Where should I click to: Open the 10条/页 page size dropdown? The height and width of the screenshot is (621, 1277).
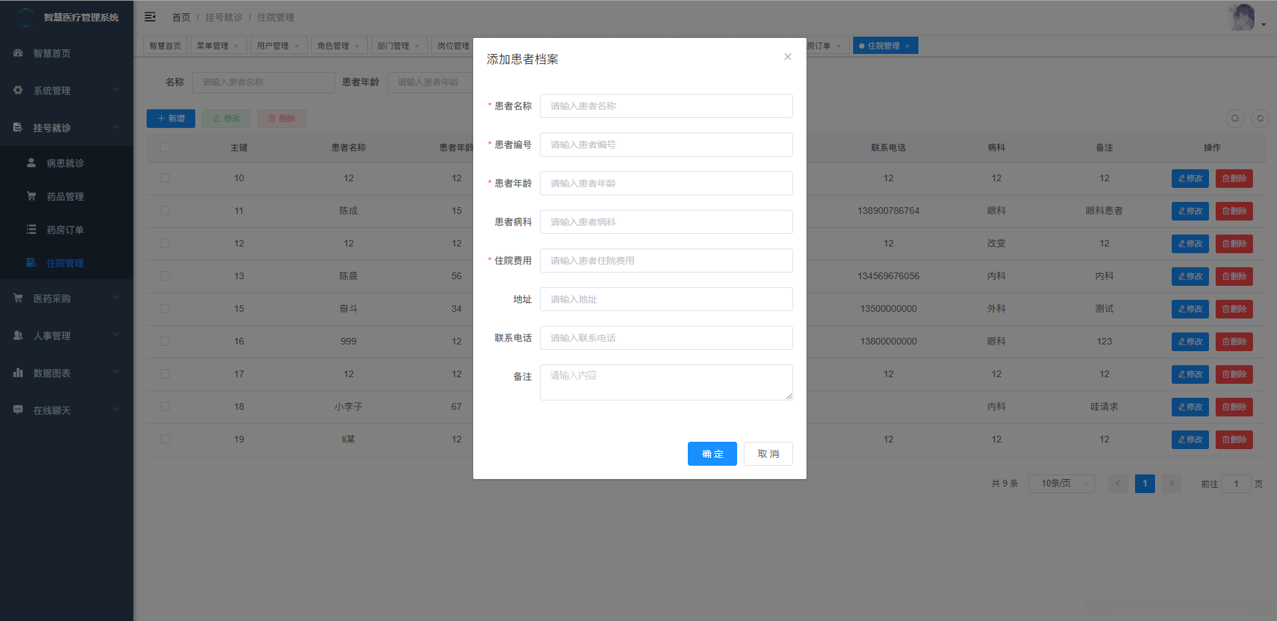pyautogui.click(x=1061, y=483)
